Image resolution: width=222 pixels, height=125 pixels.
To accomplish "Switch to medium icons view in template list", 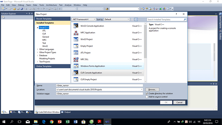I will pyautogui.click(x=136, y=19).
